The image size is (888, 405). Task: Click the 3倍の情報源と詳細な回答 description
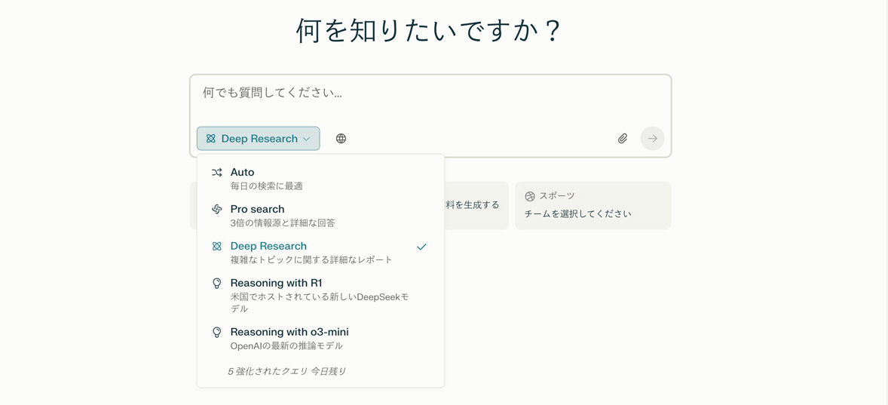pos(283,223)
